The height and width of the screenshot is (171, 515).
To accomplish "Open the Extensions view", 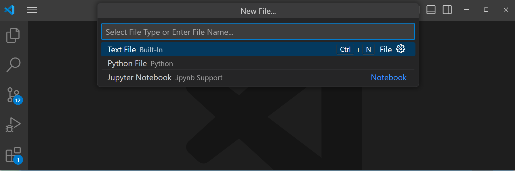I will [13, 155].
